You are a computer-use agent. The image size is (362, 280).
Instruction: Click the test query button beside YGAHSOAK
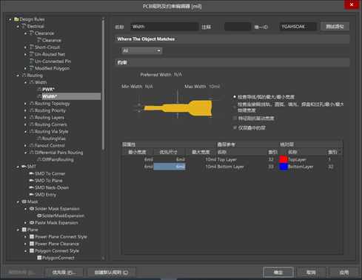coord(335,27)
